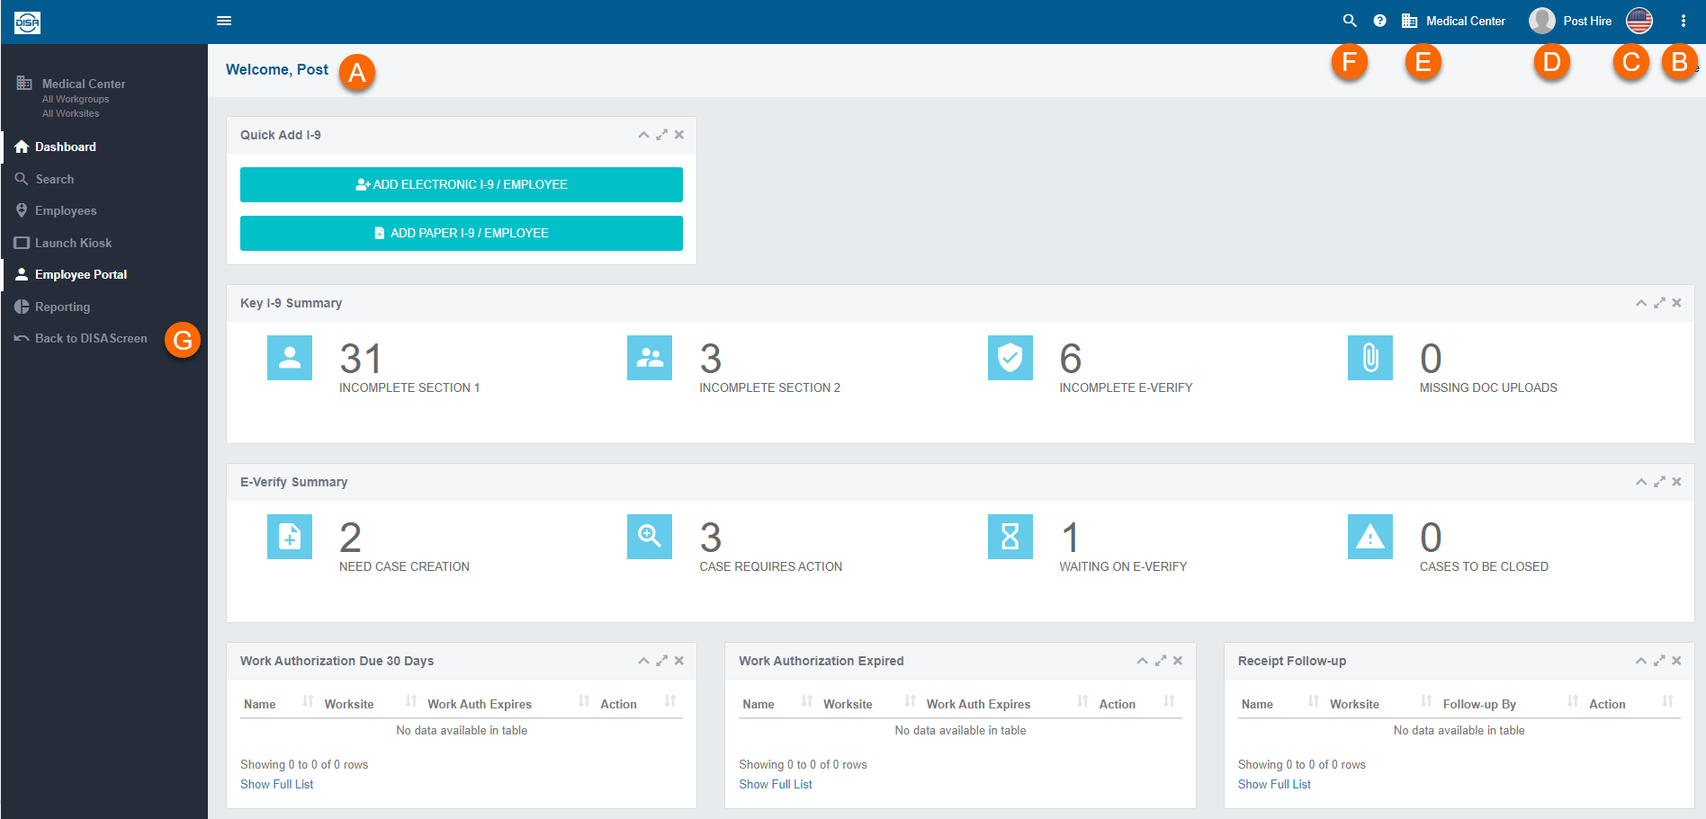The width and height of the screenshot is (1706, 819).
Task: Sort Due 30 Days table by Name
Action: (x=279, y=703)
